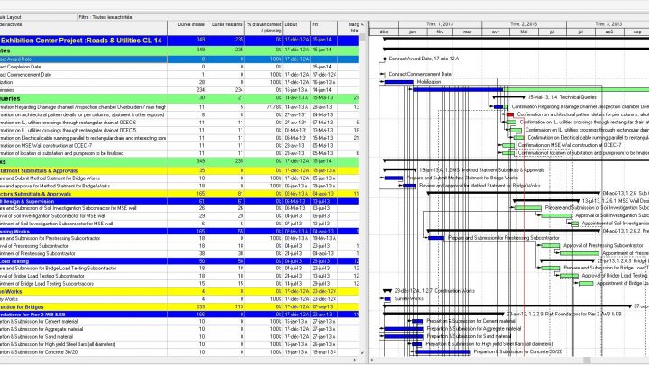
Task: Click the blue Mobilization bar in Gantt chart
Action: click(x=398, y=82)
